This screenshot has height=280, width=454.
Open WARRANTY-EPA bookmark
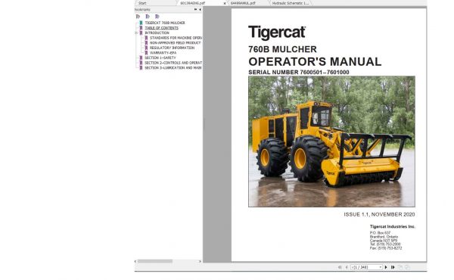point(163,53)
